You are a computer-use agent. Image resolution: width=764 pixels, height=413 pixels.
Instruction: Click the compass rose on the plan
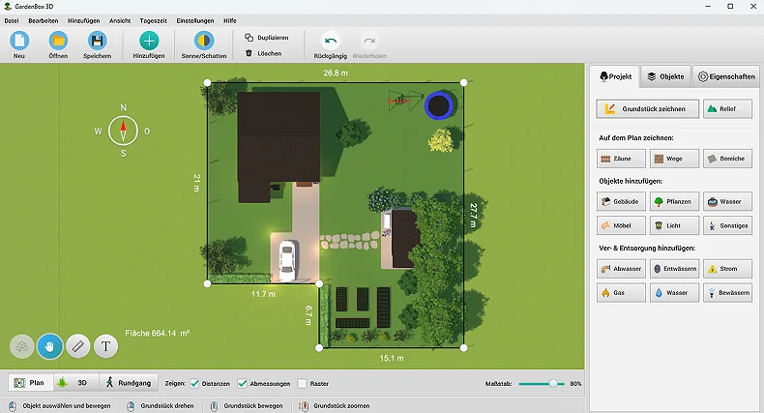click(123, 131)
